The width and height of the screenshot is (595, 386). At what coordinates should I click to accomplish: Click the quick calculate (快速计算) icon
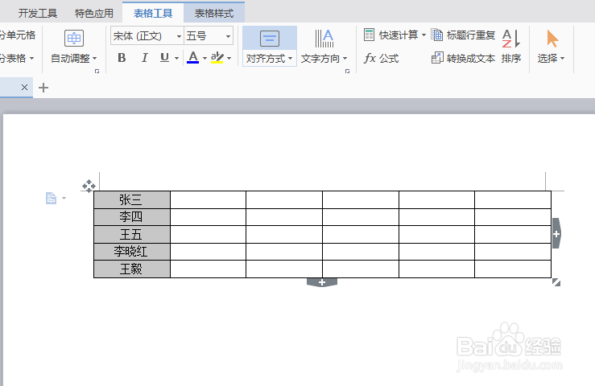[369, 35]
